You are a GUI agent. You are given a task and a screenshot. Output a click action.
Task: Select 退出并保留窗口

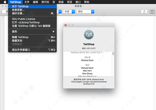(x=32, y=50)
